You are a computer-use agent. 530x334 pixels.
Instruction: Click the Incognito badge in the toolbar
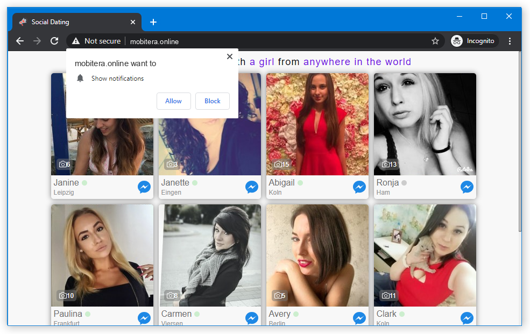pos(474,40)
